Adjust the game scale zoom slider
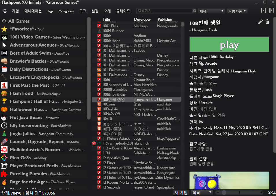This screenshot has width=276, height=196. pyautogui.click(x=239, y=193)
